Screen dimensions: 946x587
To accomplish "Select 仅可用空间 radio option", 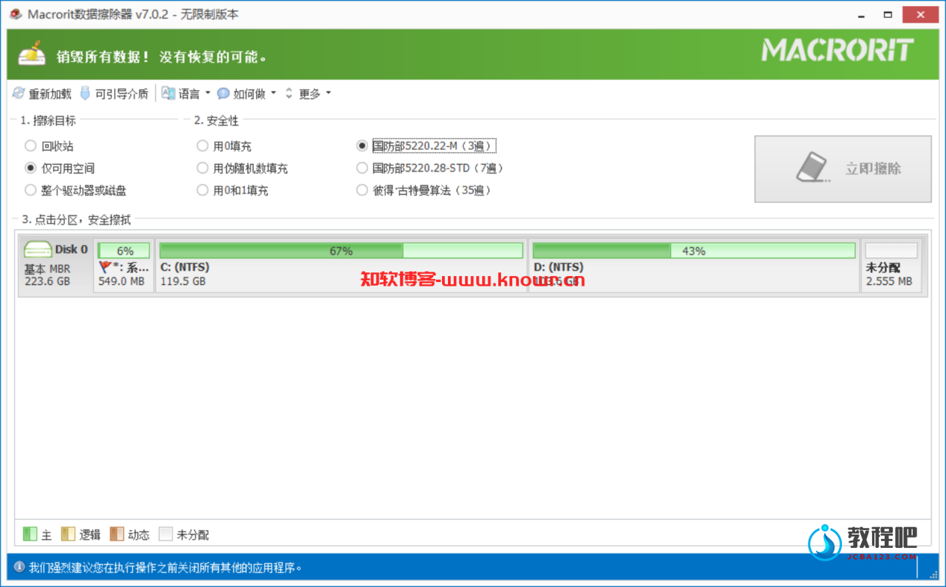I will pyautogui.click(x=60, y=168).
